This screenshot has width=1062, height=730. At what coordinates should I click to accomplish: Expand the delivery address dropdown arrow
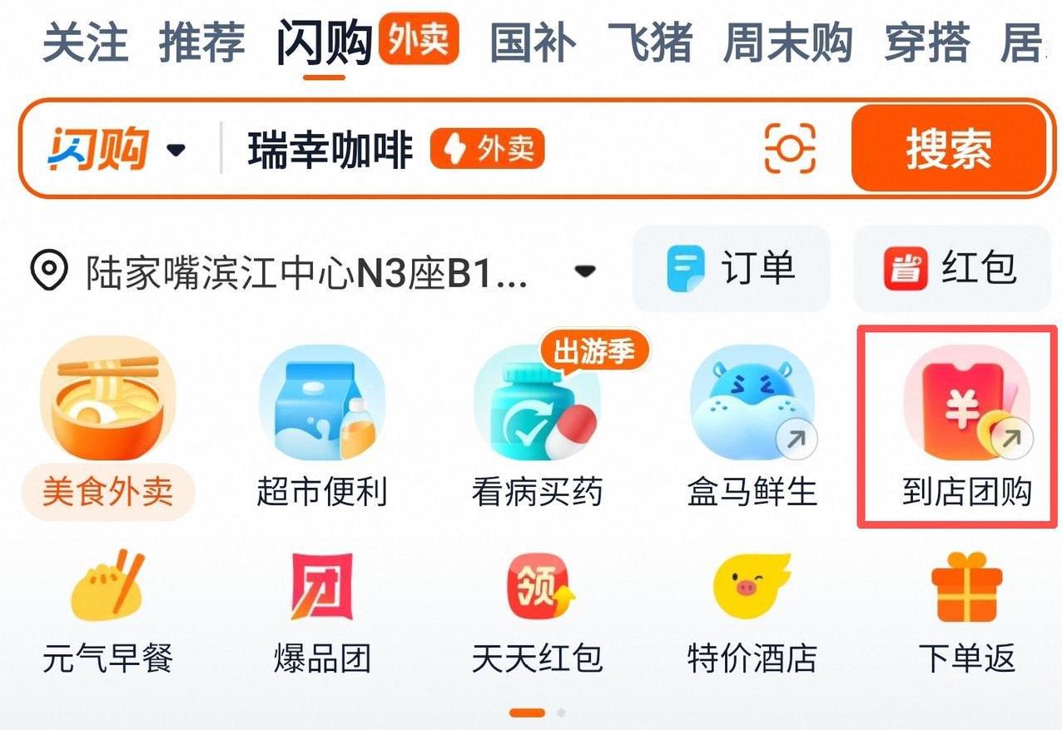pos(586,271)
